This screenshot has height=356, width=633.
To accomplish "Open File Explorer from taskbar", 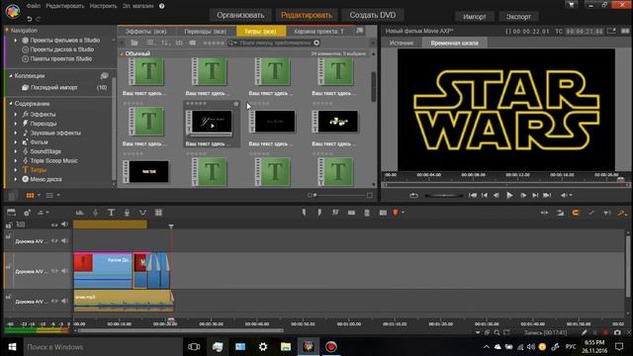I will tap(286, 347).
